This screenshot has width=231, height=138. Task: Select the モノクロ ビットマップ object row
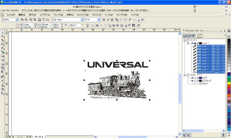click(211, 72)
